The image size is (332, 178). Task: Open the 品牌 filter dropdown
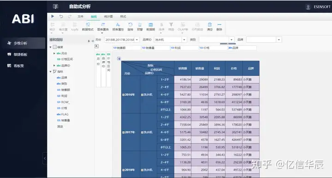tap(279, 39)
